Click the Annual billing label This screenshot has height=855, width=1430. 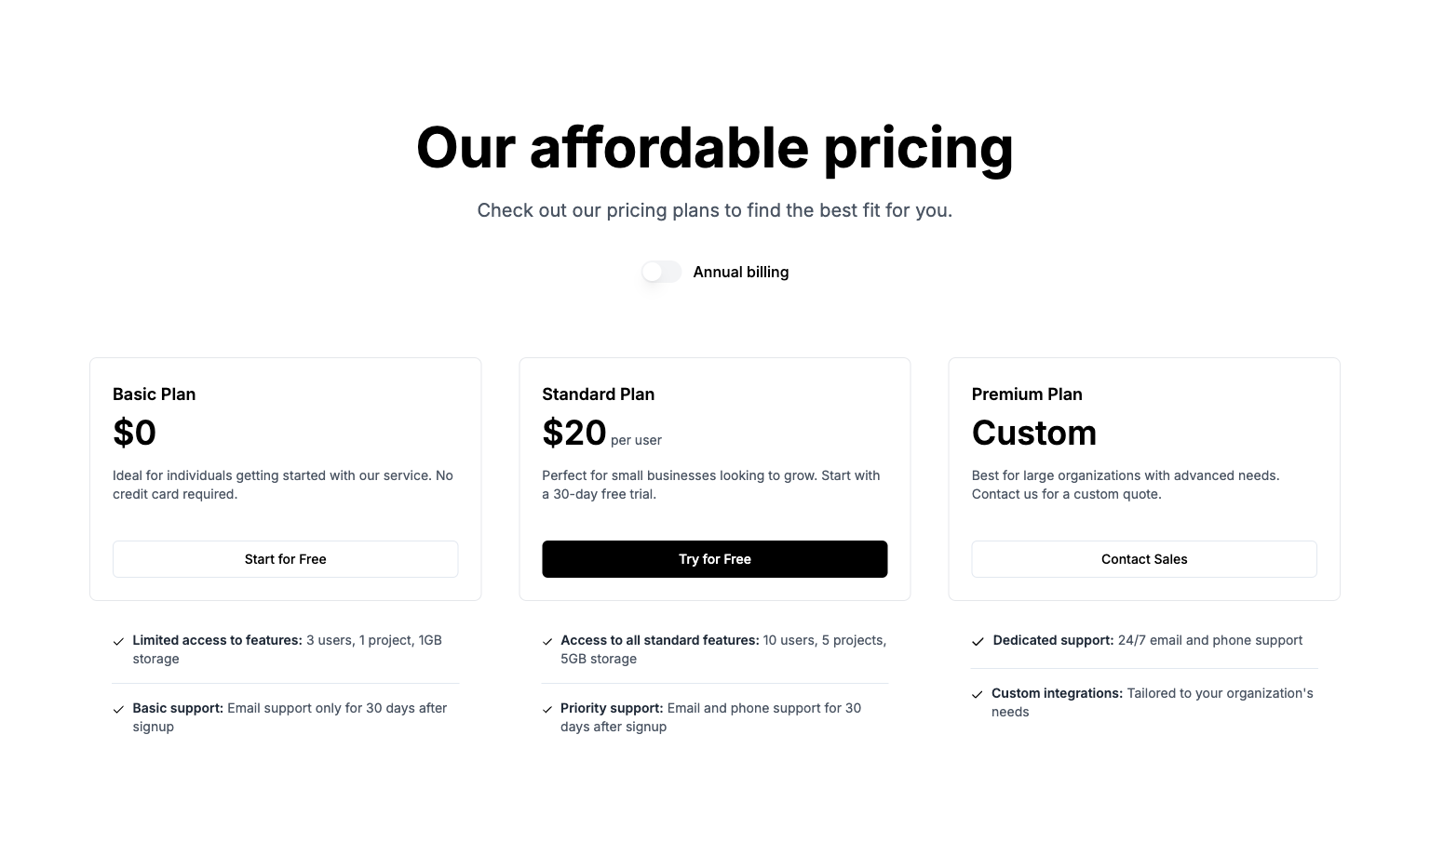[x=740, y=272]
